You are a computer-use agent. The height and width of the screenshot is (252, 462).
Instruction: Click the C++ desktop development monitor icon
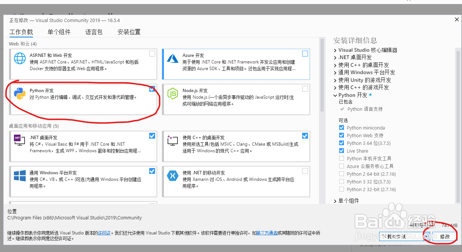coord(172,140)
